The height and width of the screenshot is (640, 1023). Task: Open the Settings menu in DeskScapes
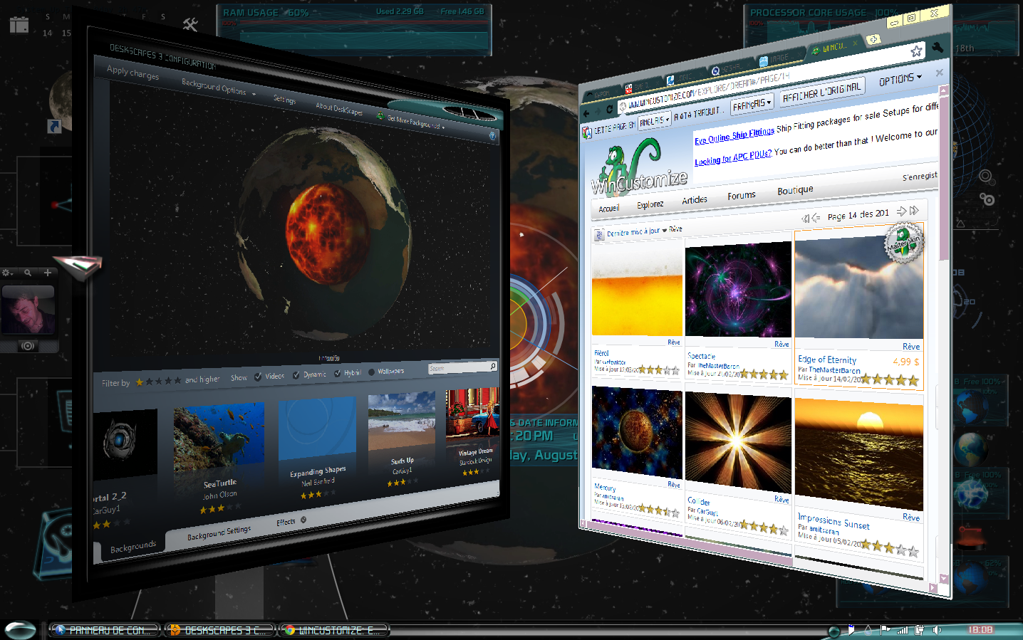[284, 100]
